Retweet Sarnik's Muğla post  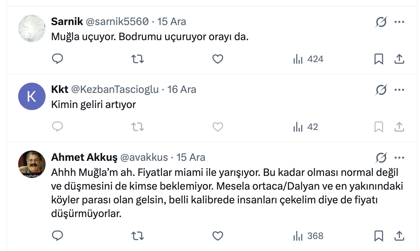138,59
